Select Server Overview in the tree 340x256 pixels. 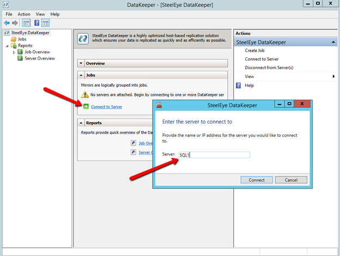(39, 58)
